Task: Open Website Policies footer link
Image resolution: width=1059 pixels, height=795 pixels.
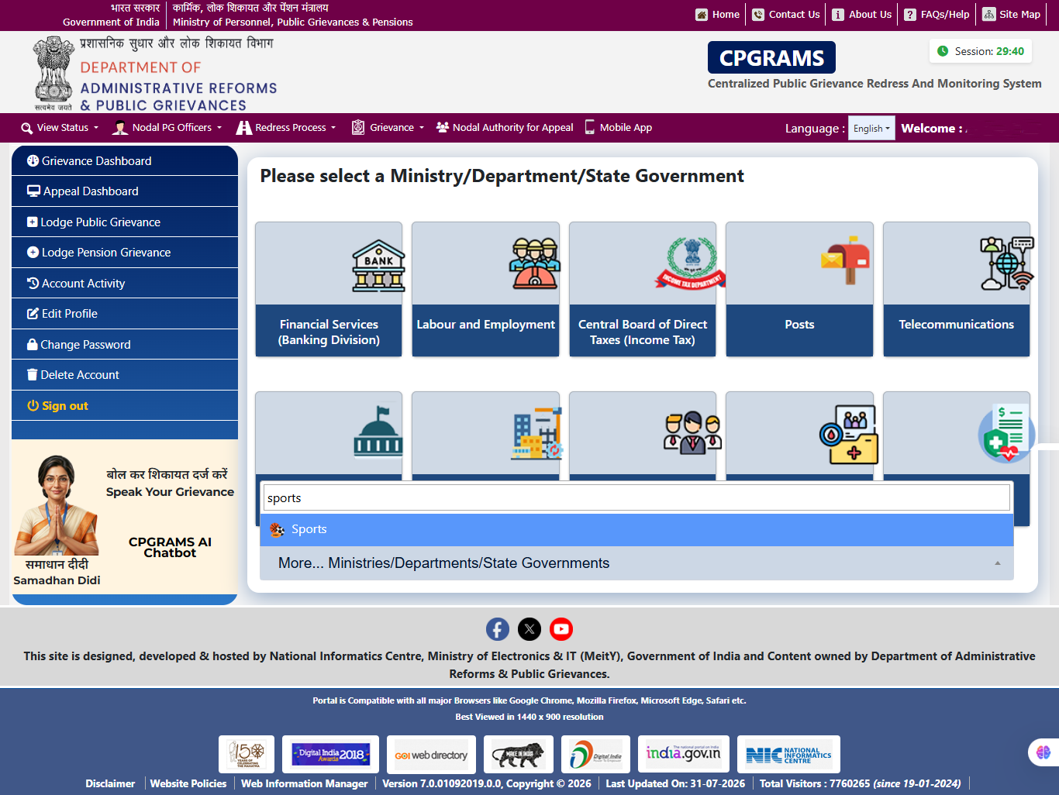Action: 188,783
